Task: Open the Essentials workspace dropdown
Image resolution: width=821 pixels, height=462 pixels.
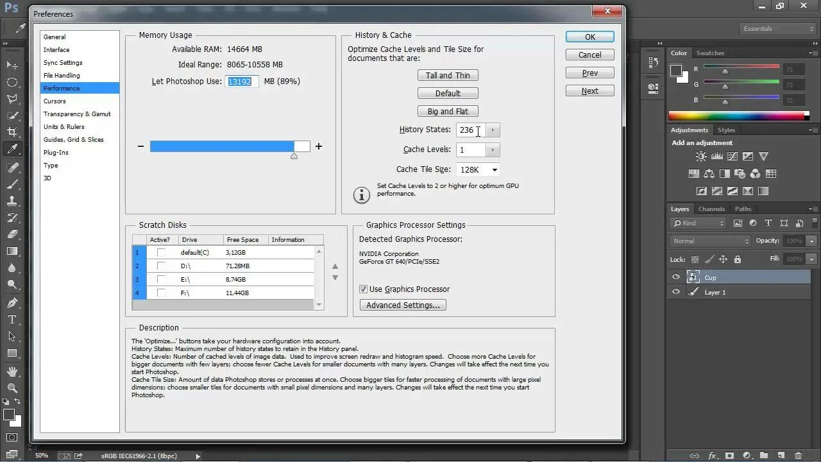Action: click(777, 29)
